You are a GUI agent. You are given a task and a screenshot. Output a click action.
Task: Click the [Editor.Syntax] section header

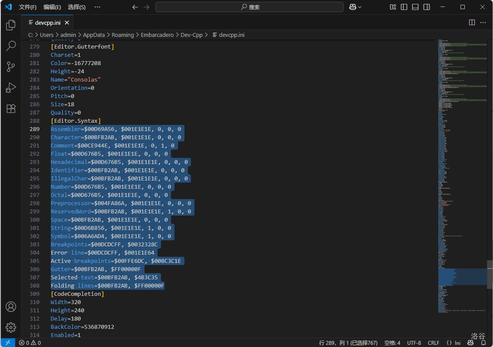[76, 121]
